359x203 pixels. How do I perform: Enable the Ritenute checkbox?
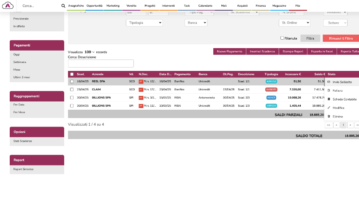pyautogui.click(x=282, y=38)
